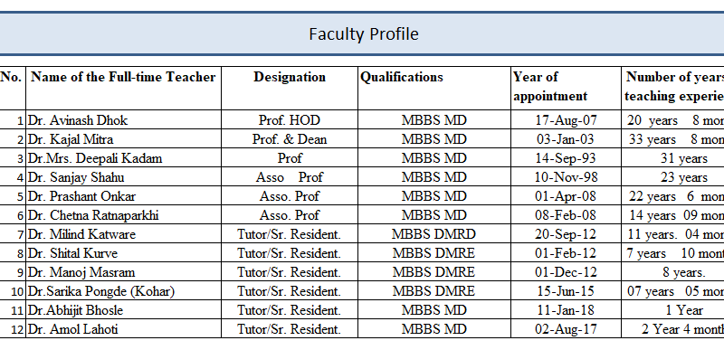Select the Dr.Abhijit Bhosle name cell
The height and width of the screenshot is (350, 724).
pos(123,310)
